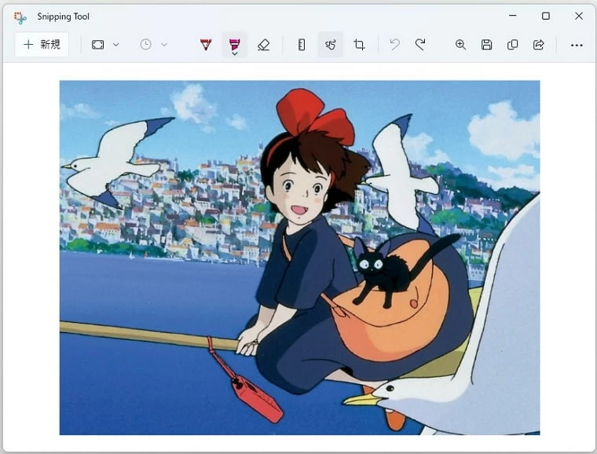Toggle touch writing mode
Image resolution: width=597 pixels, height=454 pixels.
331,45
